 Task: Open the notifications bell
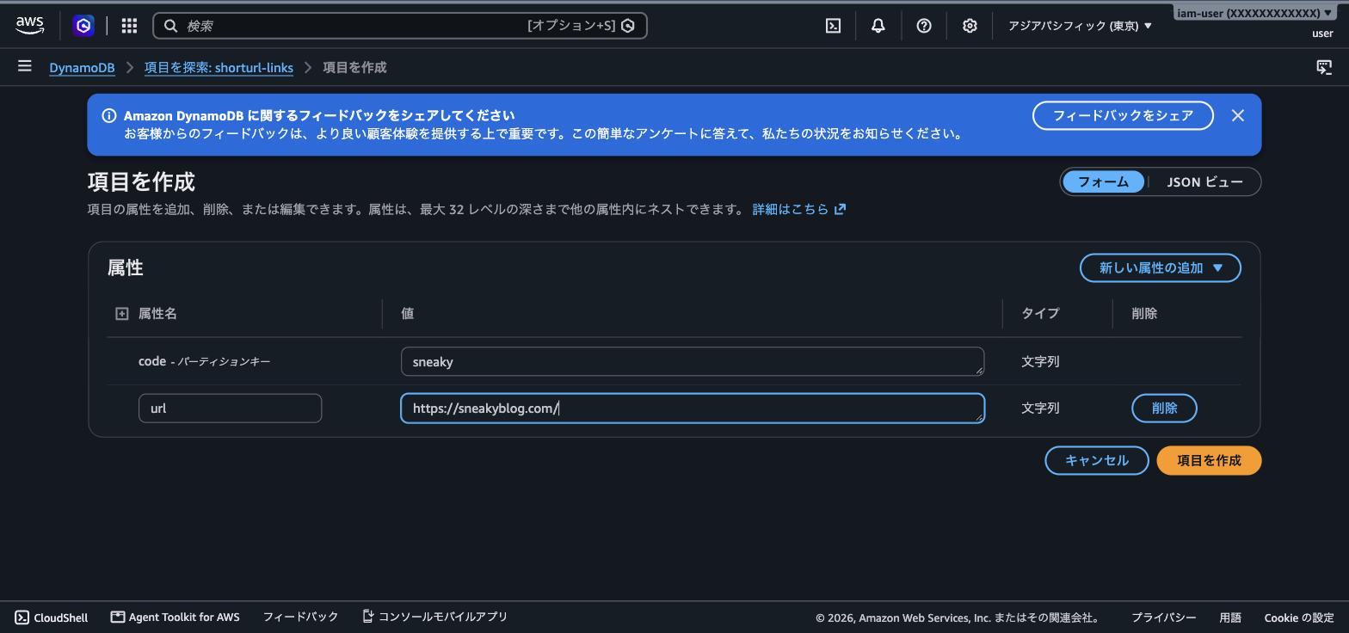[878, 26]
